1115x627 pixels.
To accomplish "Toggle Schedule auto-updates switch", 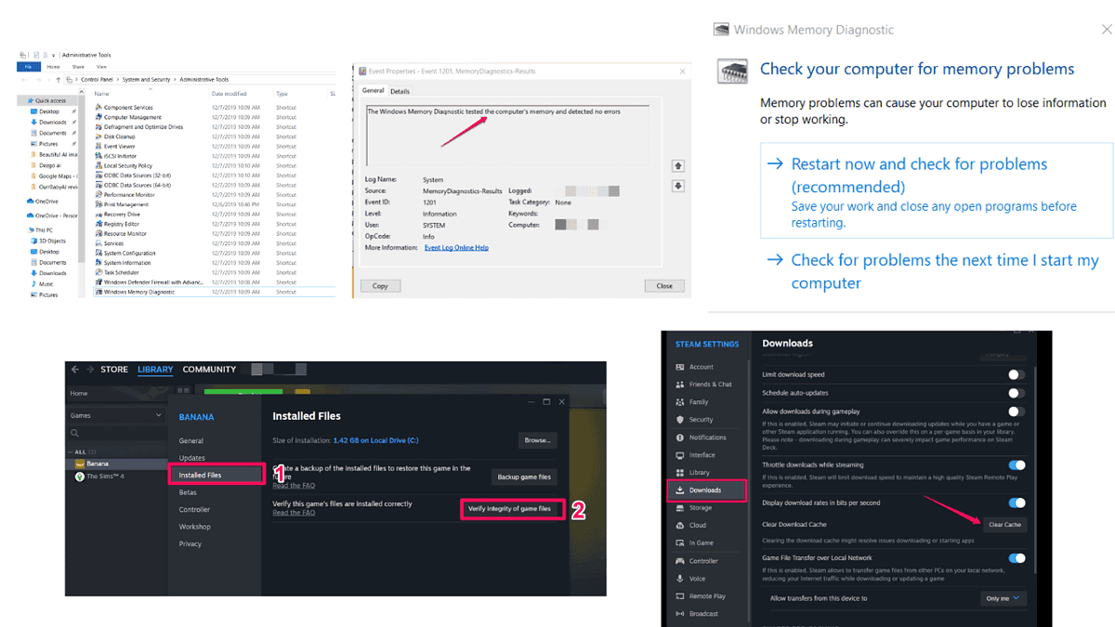I will [x=1017, y=393].
